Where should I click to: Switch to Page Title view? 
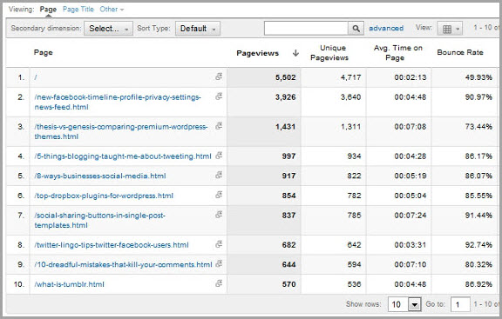tap(78, 10)
